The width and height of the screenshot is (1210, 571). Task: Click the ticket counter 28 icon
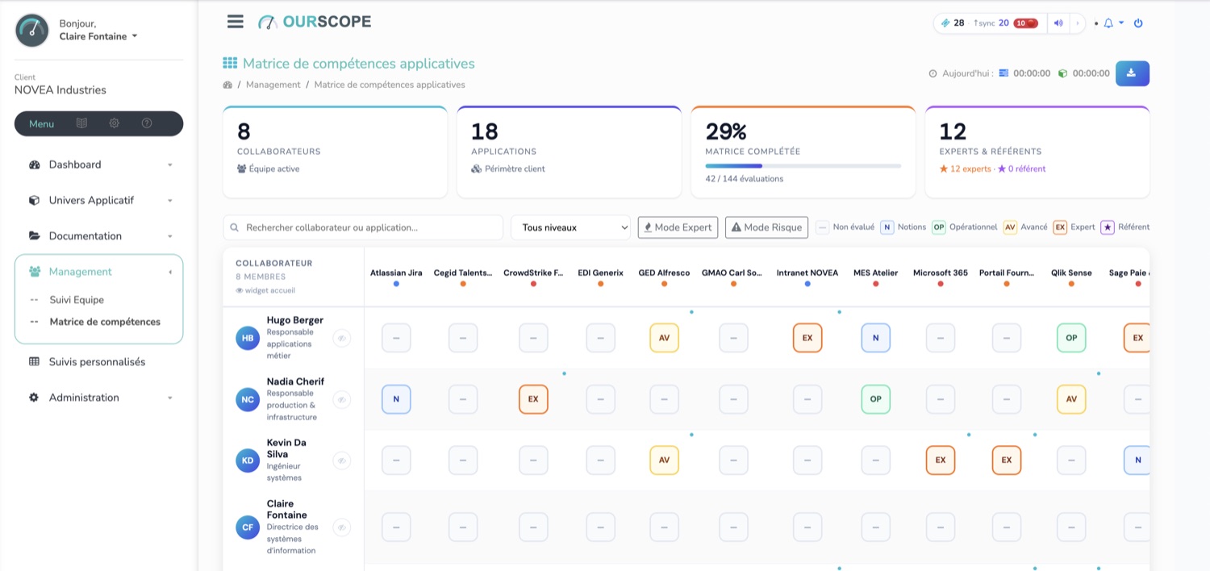(x=945, y=23)
